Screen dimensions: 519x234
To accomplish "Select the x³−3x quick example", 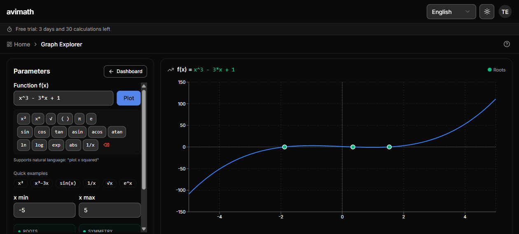I will pos(42,184).
